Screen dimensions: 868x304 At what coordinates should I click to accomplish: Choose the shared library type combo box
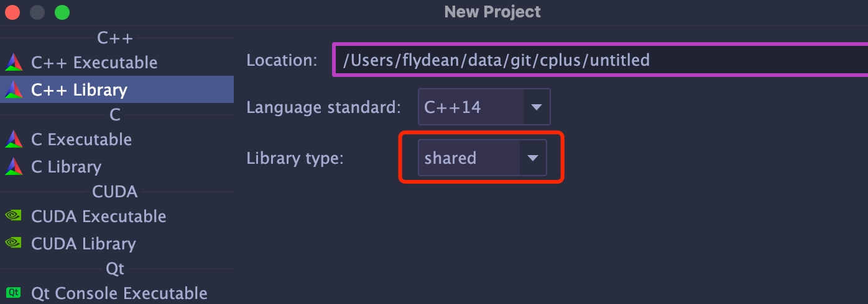click(x=468, y=158)
